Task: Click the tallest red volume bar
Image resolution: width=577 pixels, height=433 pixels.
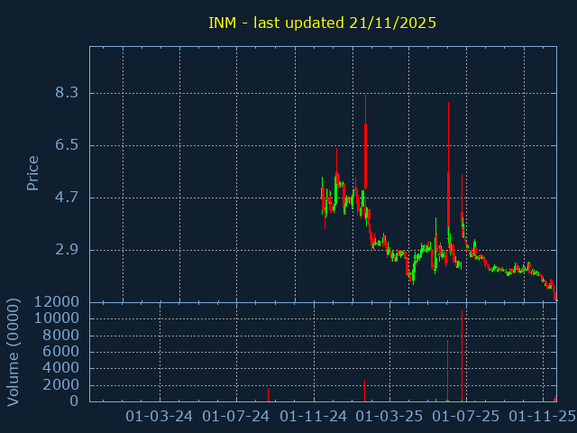Action: coord(463,356)
